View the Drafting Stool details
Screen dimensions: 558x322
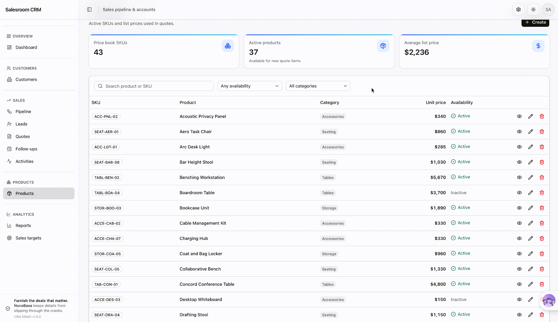[519, 315]
